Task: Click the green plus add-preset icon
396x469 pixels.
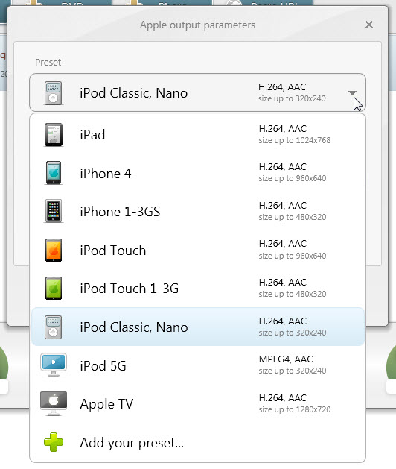Action: pyautogui.click(x=54, y=442)
